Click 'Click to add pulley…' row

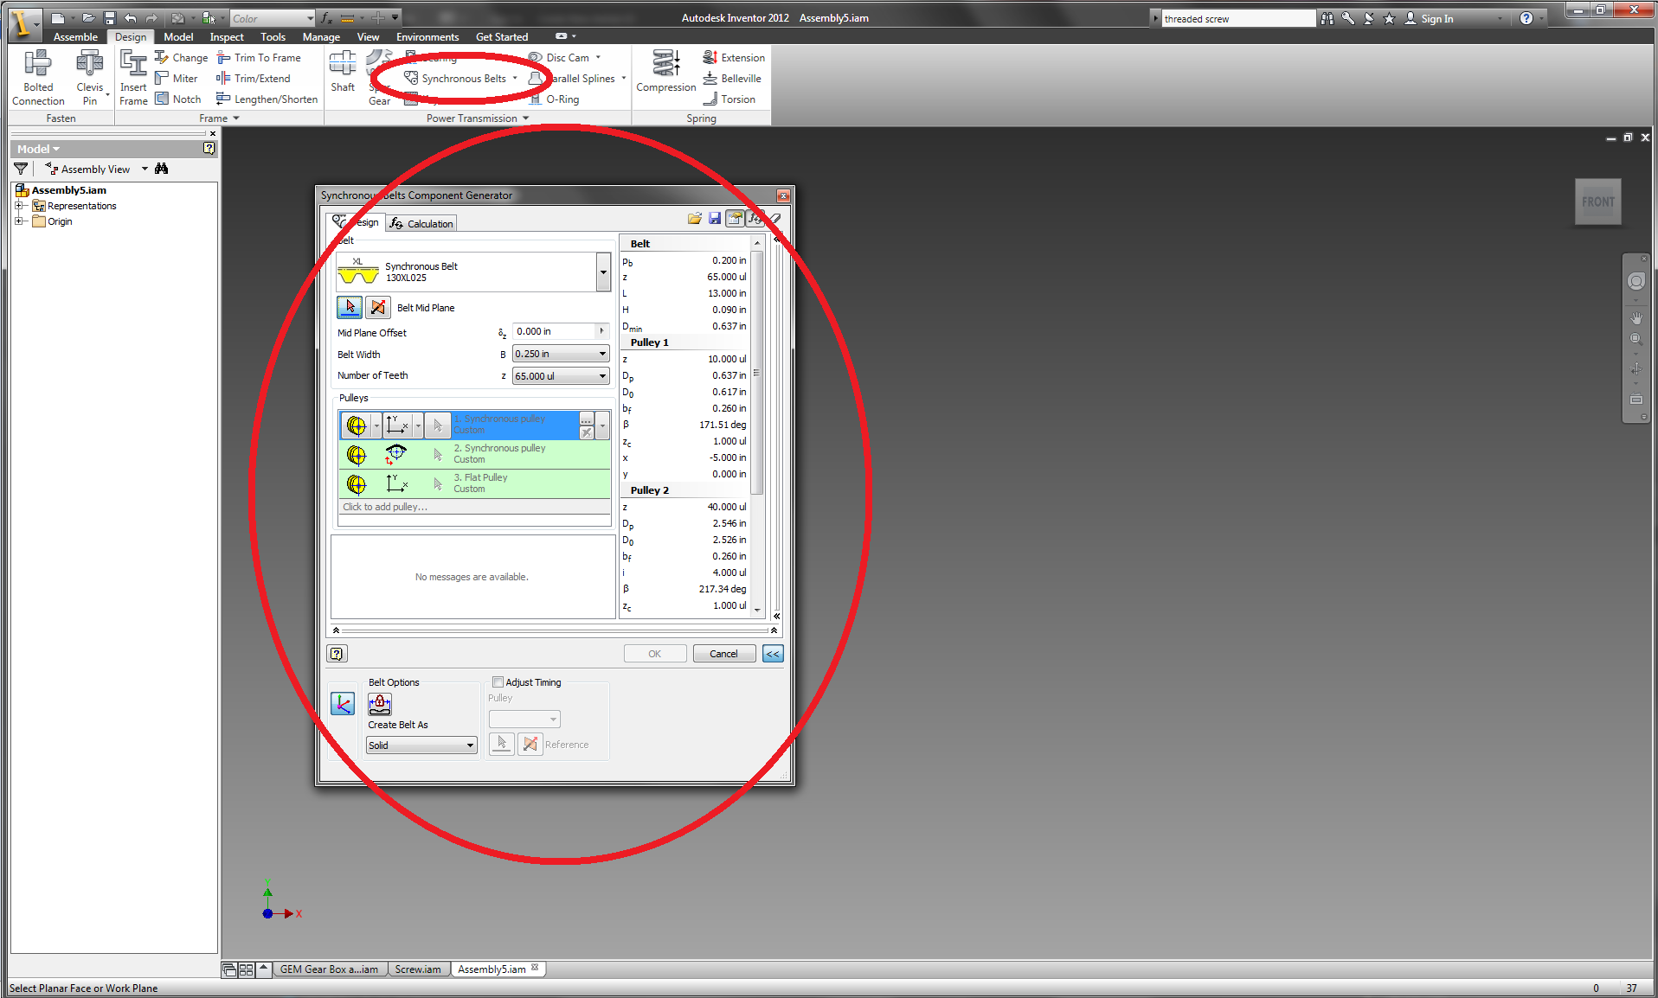pos(474,507)
